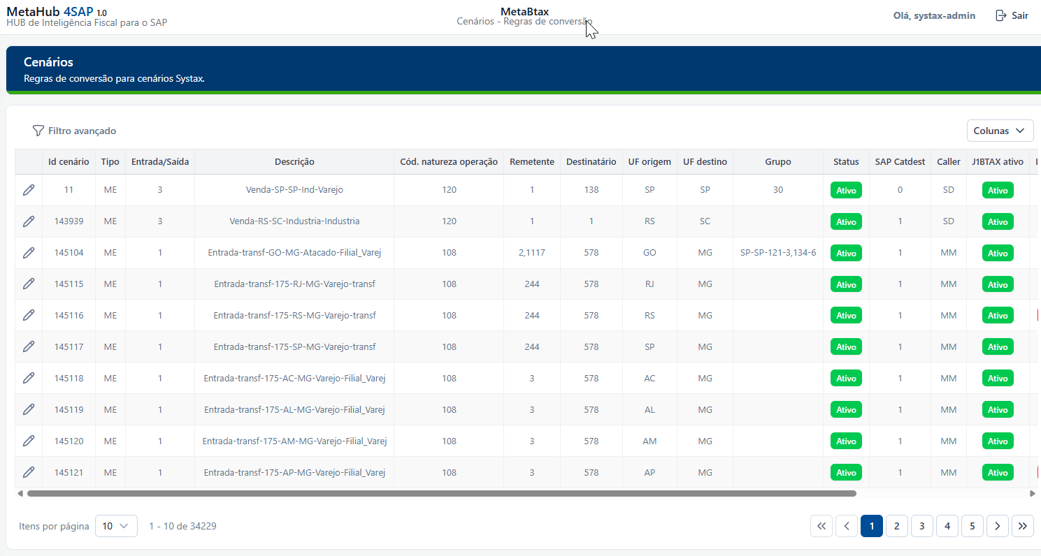Click group value SP-SP-121-3,134-6
The width and height of the screenshot is (1041, 556).
click(x=778, y=253)
